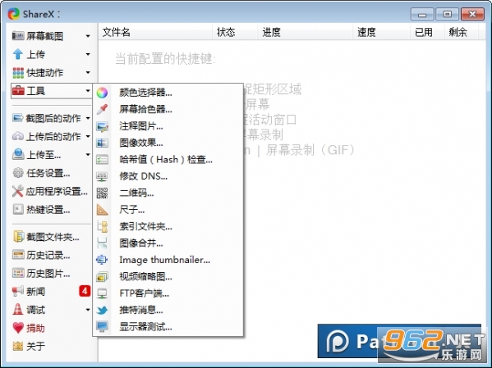The image size is (492, 368).
Task: Click the 文件名 column header
Action: tap(156, 32)
